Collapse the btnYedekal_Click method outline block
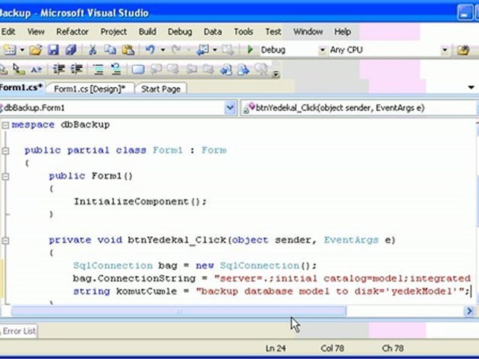Screen dimensions: 479x359 click(5, 240)
